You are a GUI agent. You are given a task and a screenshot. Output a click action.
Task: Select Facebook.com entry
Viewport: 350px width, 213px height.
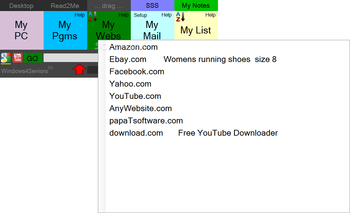(137, 72)
